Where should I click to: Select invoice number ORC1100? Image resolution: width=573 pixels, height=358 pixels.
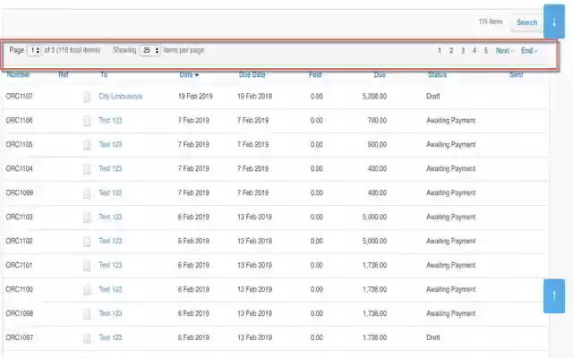tap(19, 289)
